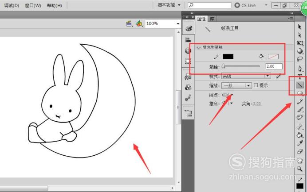This screenshot has height=192, width=307.
Task: Select the Free Transform tool
Action: (300, 43)
